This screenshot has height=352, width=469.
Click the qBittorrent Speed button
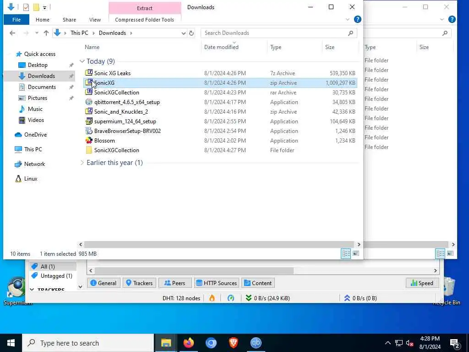tap(422, 283)
